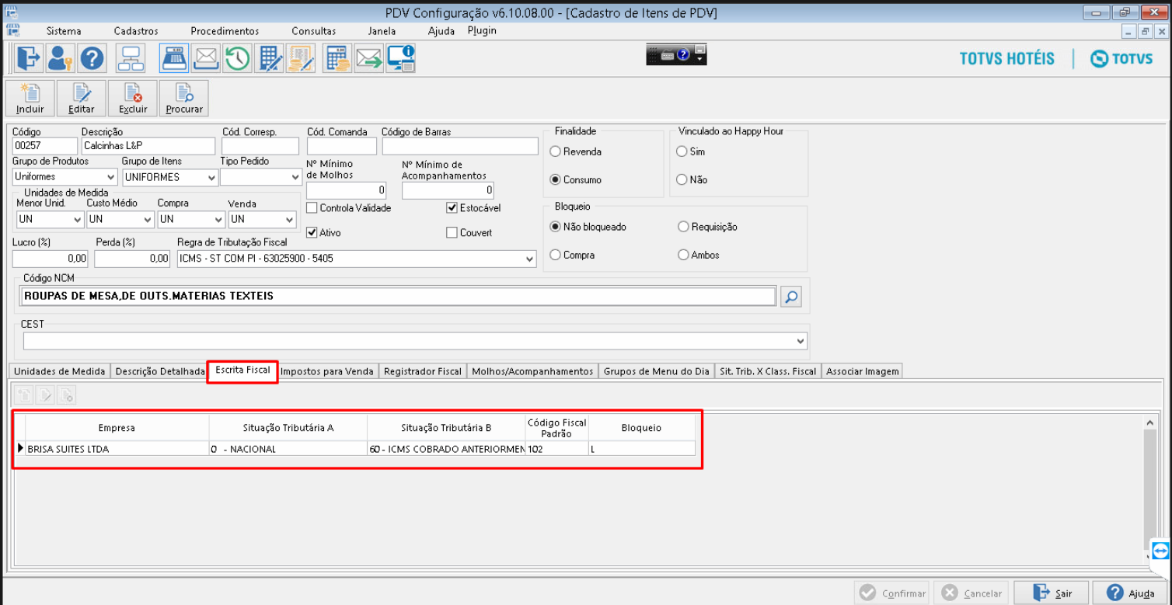Open the Grupo de Itens dropdown

pyautogui.click(x=211, y=177)
